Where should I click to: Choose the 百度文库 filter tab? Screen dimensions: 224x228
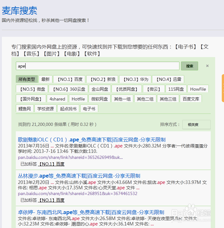(x=191, y=99)
